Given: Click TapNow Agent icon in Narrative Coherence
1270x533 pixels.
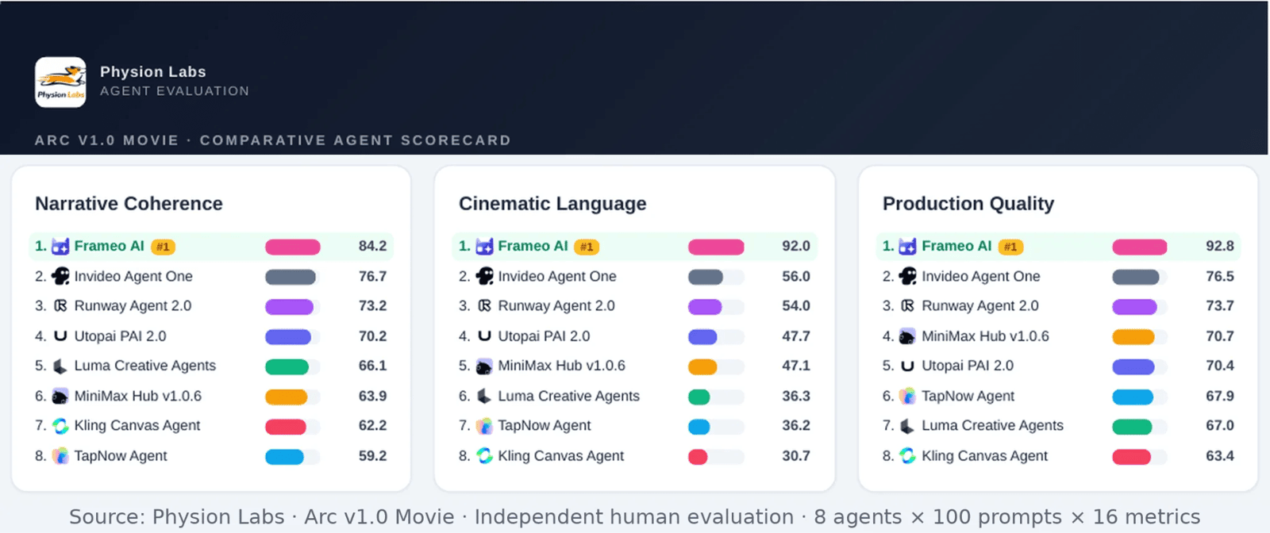Looking at the screenshot, I should click(60, 456).
